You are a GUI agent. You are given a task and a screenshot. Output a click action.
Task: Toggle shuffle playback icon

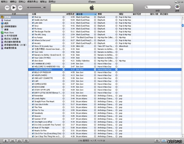(12, 141)
